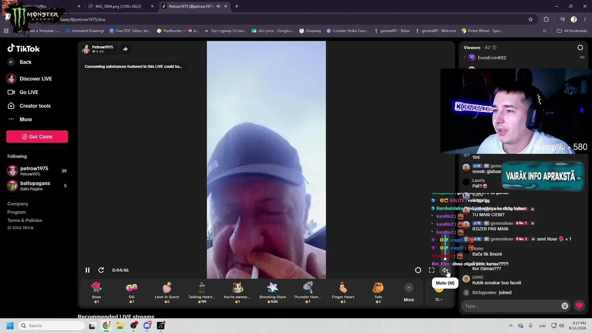Viewport: 592px width, 333px height.
Task: Expand the Program footer section
Action: (x=17, y=212)
